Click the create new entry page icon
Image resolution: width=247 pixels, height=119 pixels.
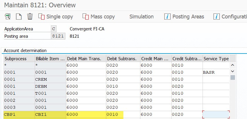point(19,16)
